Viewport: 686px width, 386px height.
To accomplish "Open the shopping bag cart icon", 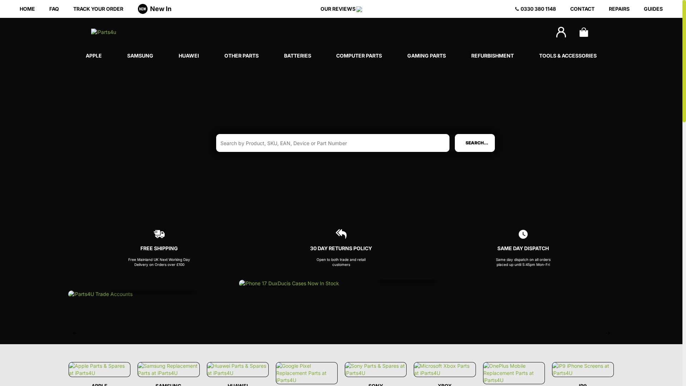I will tap(583, 32).
